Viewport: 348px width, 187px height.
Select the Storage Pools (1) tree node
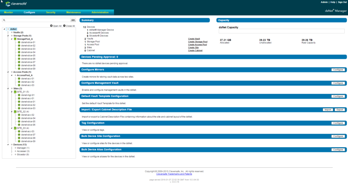22,36
